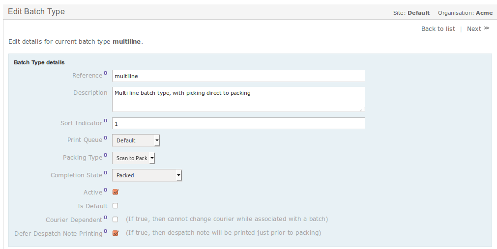Go back to list link
497x249 pixels.
click(x=438, y=29)
